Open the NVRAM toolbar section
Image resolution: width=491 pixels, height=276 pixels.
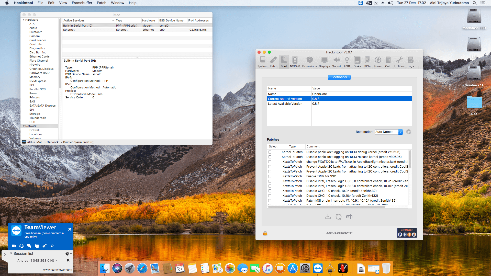click(x=295, y=62)
